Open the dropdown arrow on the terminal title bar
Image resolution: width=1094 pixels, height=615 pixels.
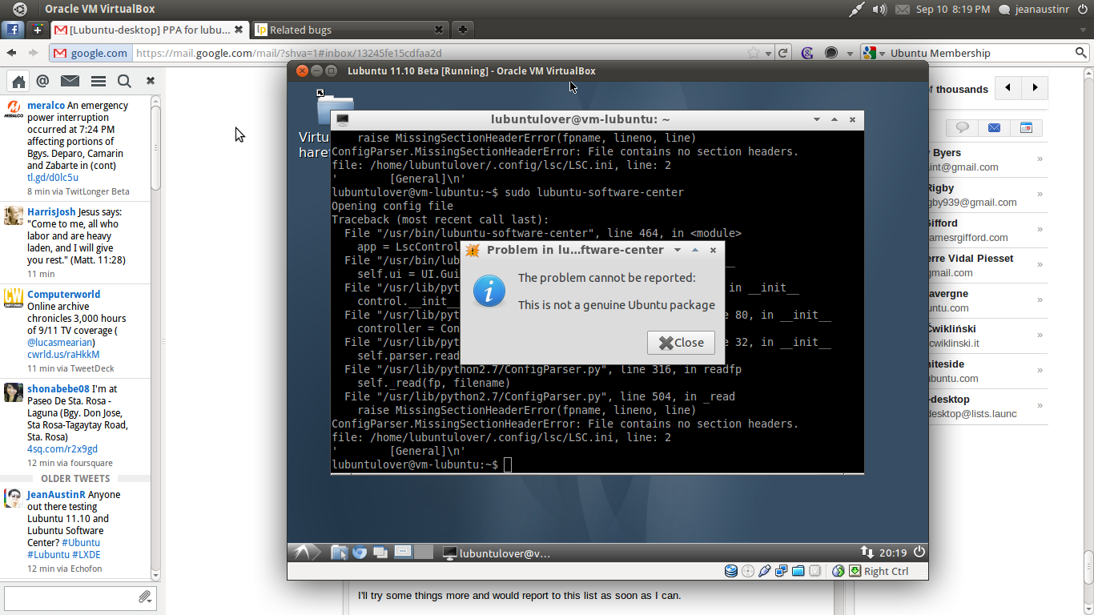coord(816,119)
